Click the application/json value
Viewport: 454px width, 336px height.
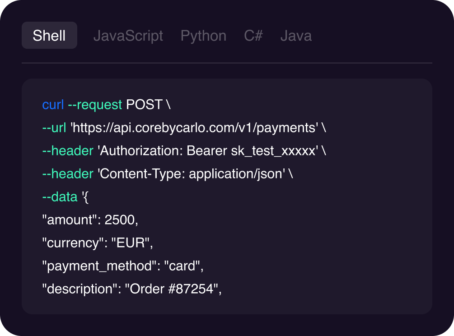[x=235, y=173]
